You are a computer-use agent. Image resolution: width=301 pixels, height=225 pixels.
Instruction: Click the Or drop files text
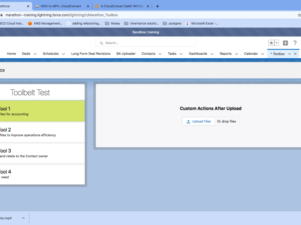[x=227, y=121]
